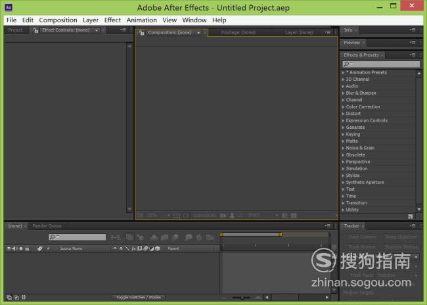
Task: Expand the 3D Channel effects category
Action: point(343,80)
